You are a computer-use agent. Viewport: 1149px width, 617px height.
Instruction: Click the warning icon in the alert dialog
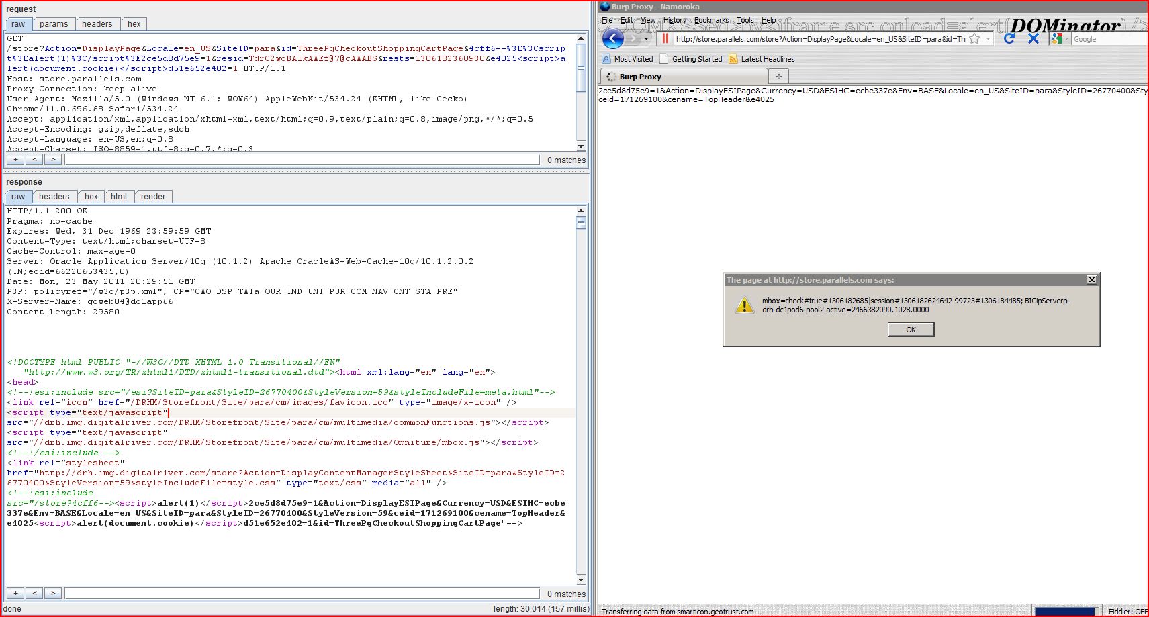744,305
